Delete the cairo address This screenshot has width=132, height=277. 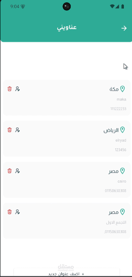(9, 171)
